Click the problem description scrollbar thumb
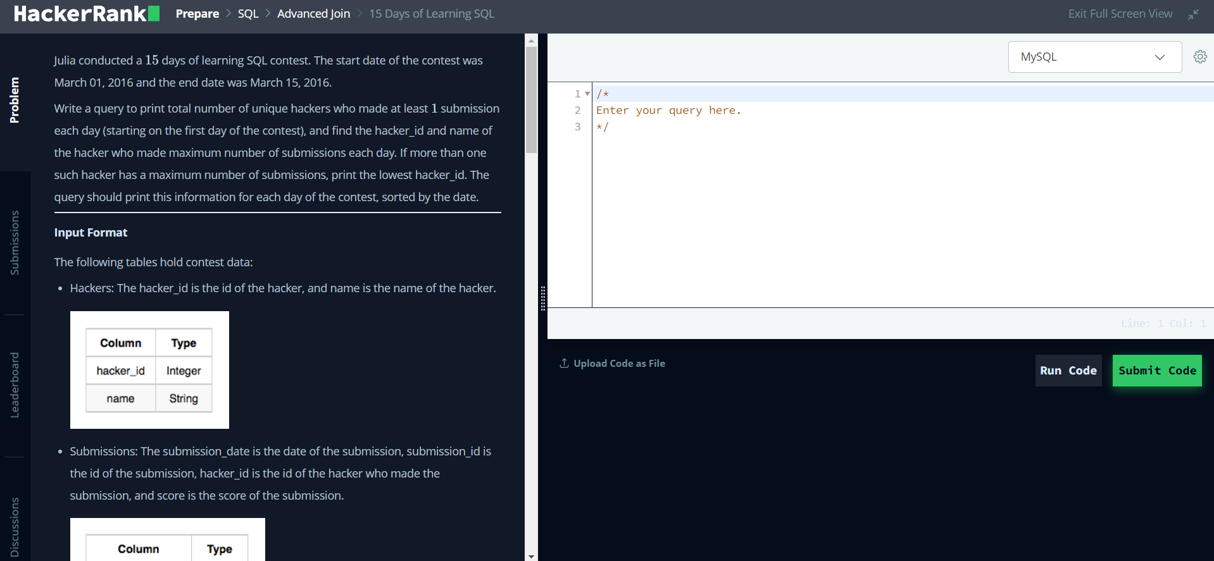Screen dimensions: 1214x561 tap(531, 100)
